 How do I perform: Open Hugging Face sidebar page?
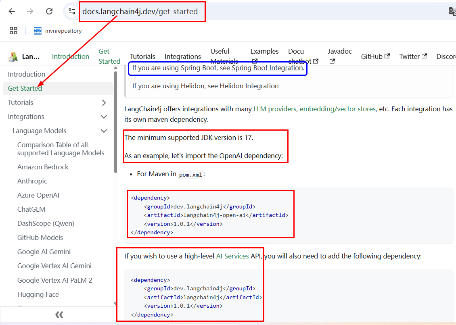pos(38,295)
